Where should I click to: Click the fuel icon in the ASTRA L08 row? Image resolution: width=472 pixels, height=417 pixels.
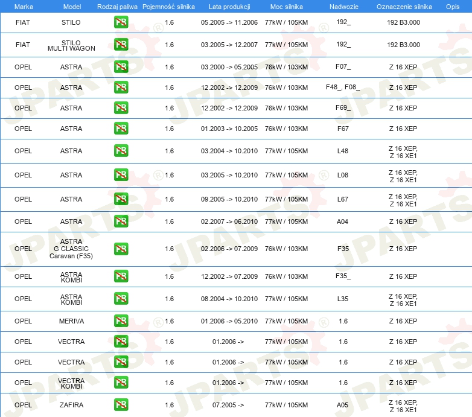click(x=121, y=175)
